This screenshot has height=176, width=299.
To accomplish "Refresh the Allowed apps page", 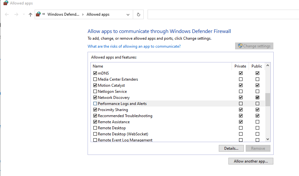I will click(x=139, y=14).
